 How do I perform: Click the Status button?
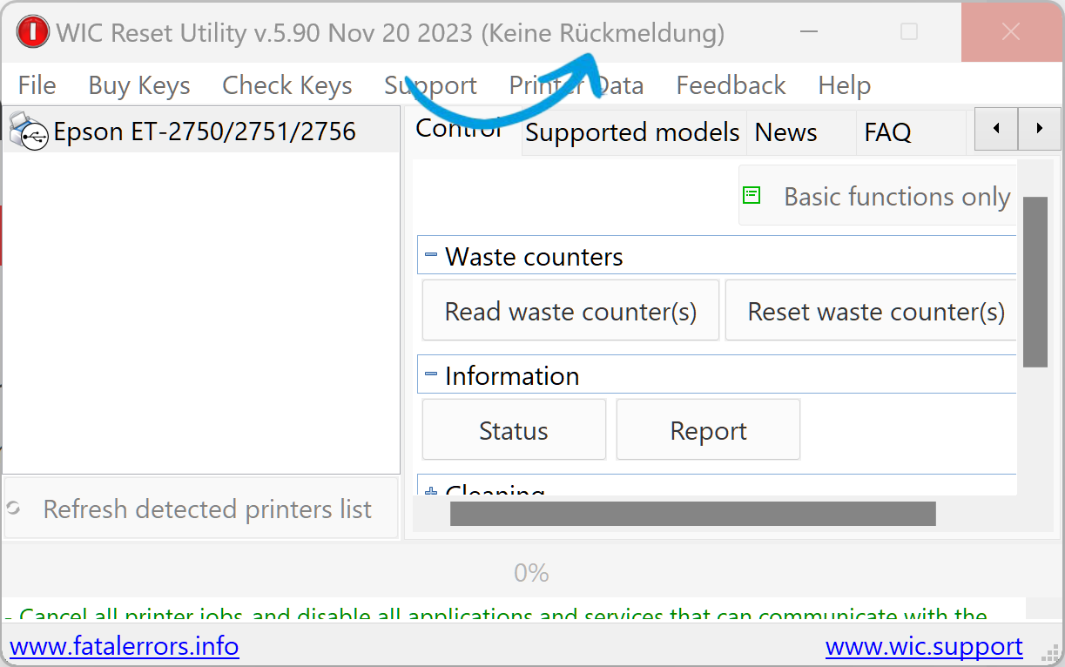pyautogui.click(x=514, y=430)
